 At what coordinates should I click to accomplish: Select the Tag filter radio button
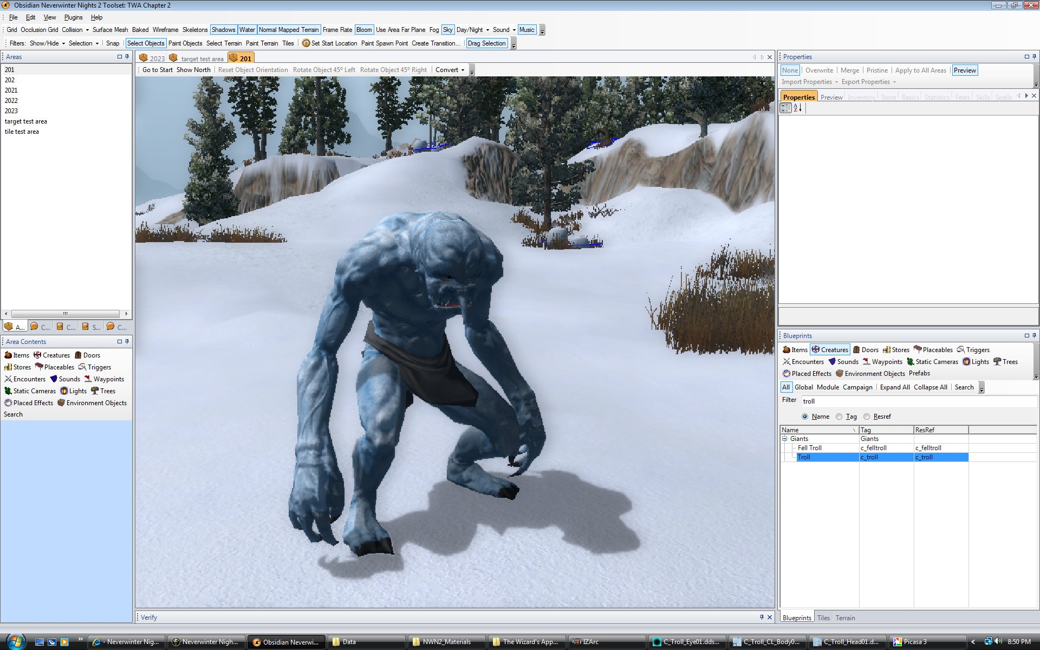pos(839,417)
